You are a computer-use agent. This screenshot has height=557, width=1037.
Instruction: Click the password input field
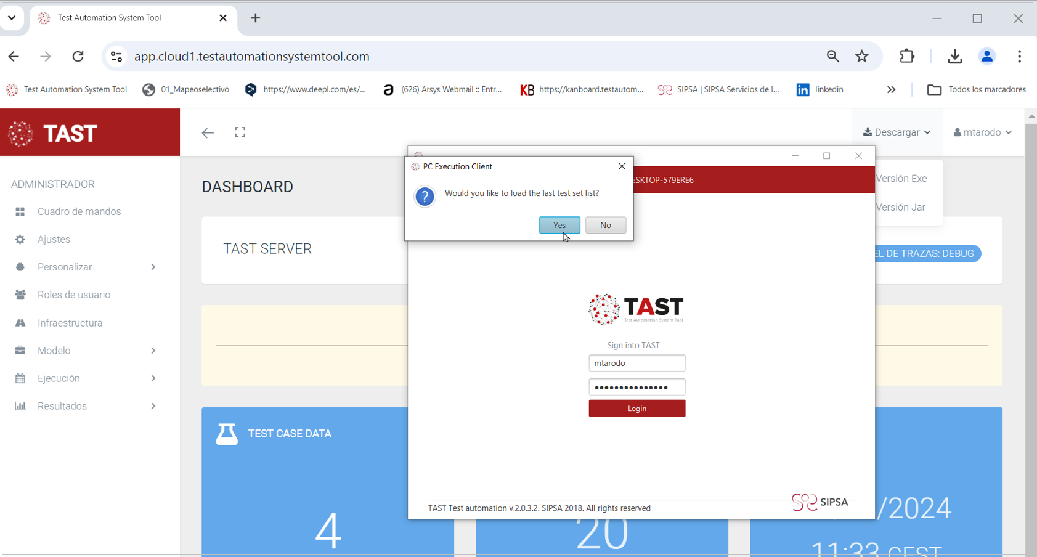[x=636, y=386]
